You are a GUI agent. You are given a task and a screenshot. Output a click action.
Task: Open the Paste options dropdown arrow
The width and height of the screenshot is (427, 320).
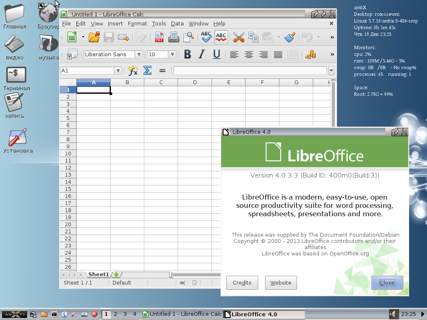click(279, 37)
